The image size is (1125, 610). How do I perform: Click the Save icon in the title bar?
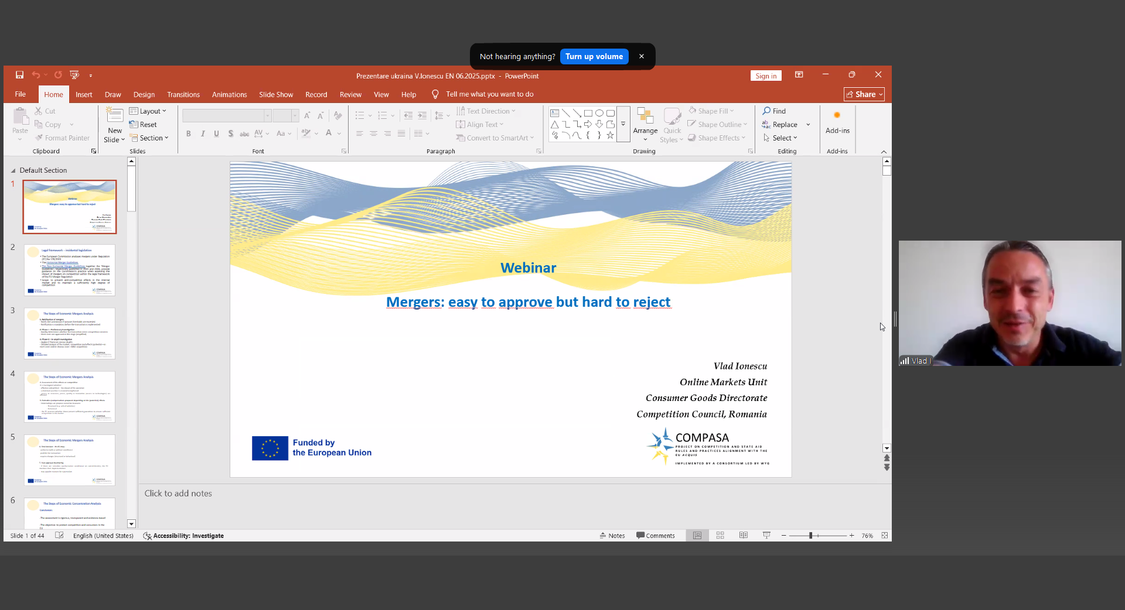pyautogui.click(x=19, y=75)
